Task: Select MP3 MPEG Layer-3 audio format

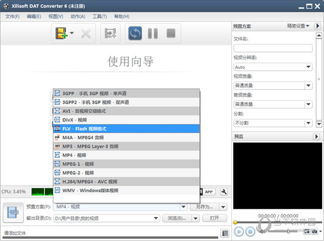Action: (127, 146)
